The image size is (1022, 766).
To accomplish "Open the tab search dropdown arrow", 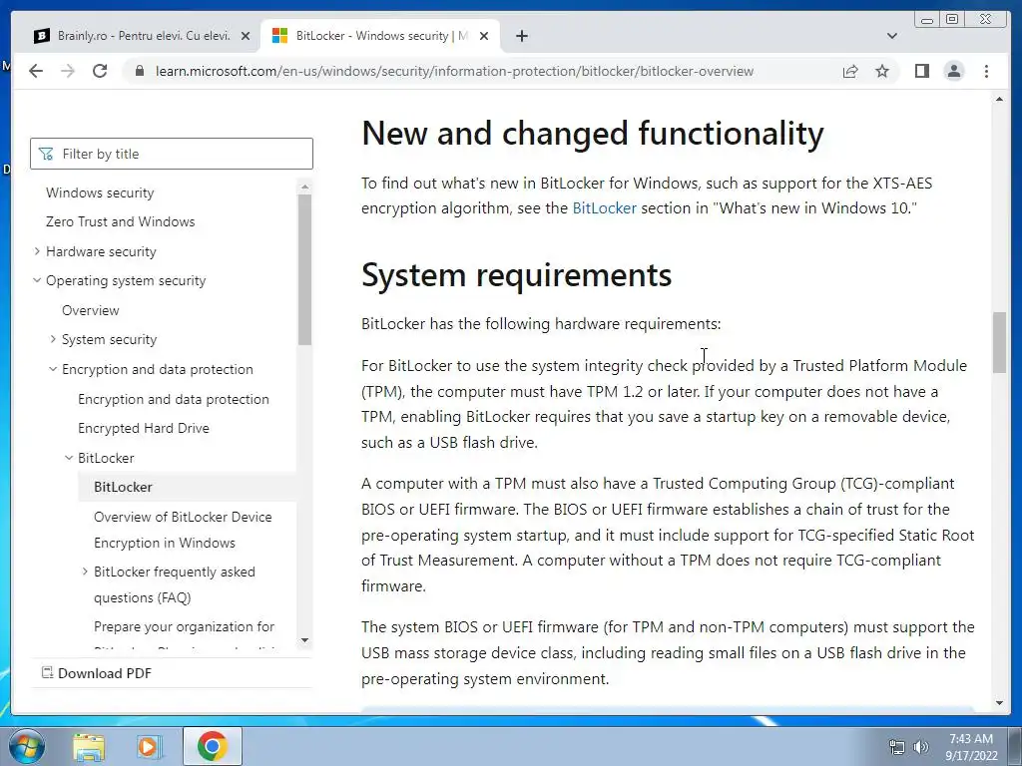I will click(892, 36).
